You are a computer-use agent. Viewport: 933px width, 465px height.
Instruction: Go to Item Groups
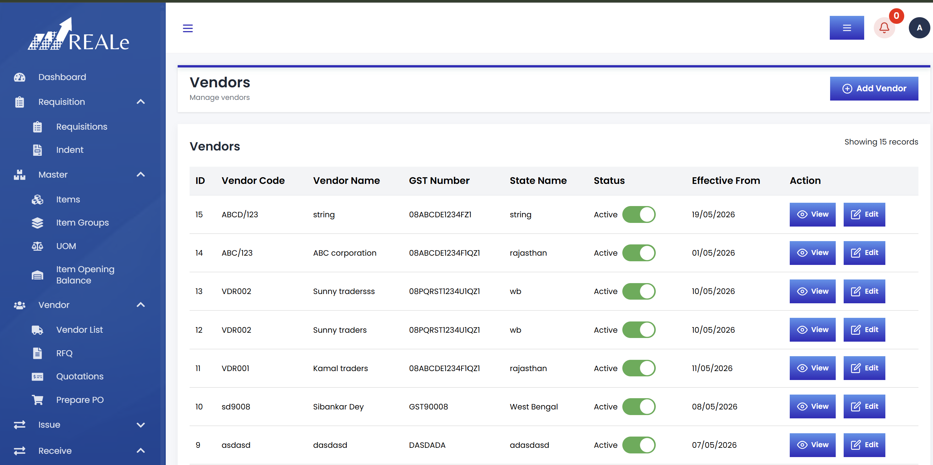click(x=82, y=223)
